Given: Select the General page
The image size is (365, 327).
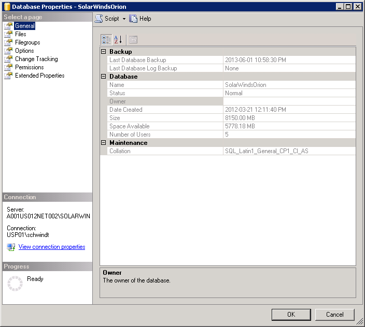Looking at the screenshot, I should (25, 26).
